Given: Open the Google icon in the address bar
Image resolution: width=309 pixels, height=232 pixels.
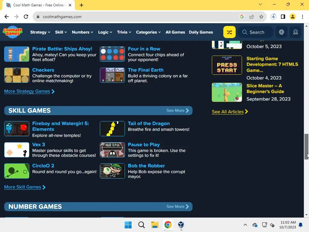Looking at the screenshot, I should click(x=242, y=17).
